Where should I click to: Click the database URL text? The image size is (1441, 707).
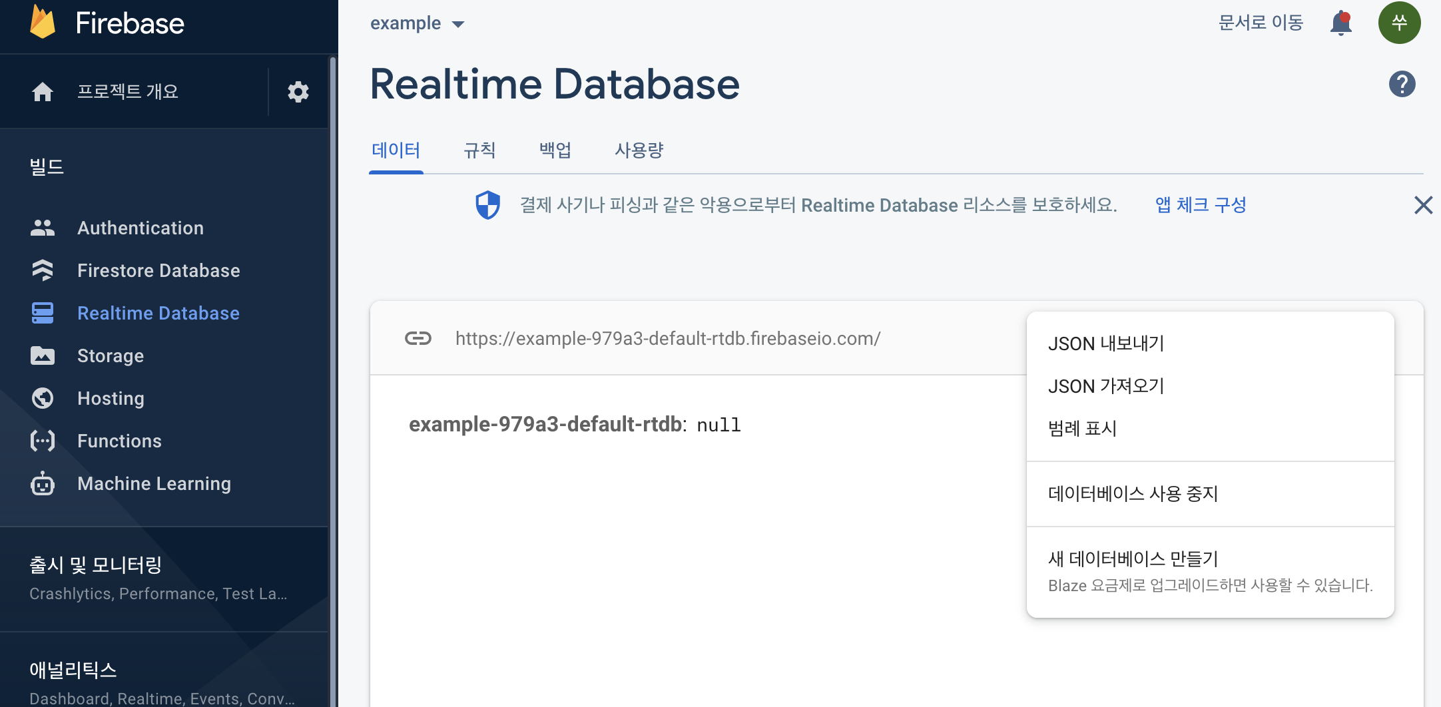(x=668, y=338)
